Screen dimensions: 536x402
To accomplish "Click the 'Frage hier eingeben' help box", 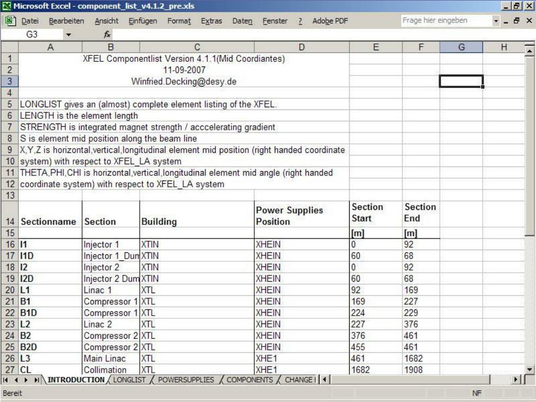I will click(x=447, y=20).
